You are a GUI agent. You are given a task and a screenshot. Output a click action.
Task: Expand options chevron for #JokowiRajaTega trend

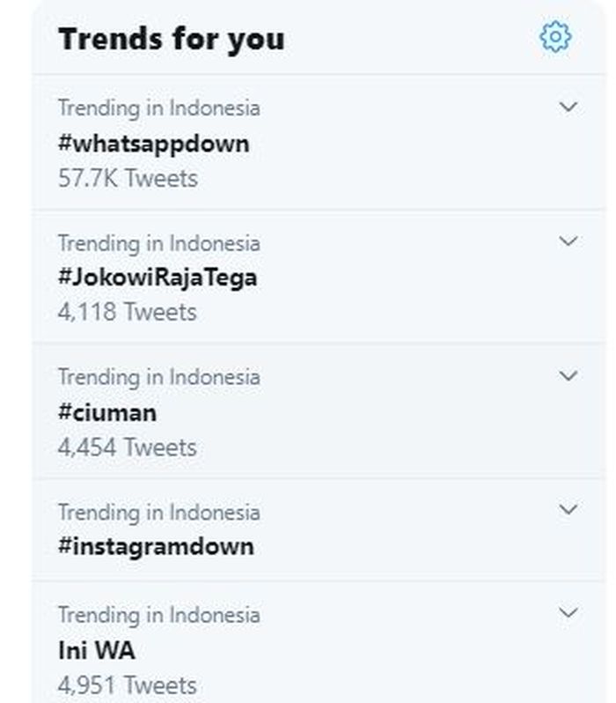coord(568,241)
